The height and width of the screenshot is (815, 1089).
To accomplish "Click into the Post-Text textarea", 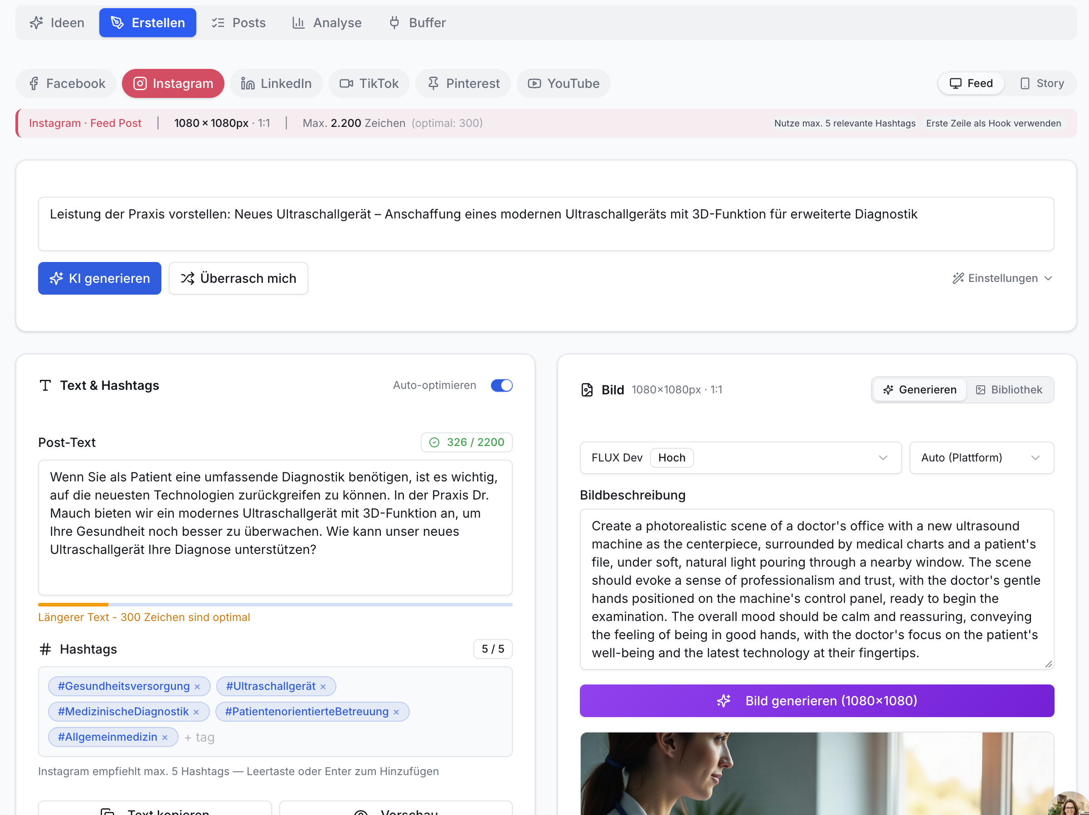I will point(275,528).
